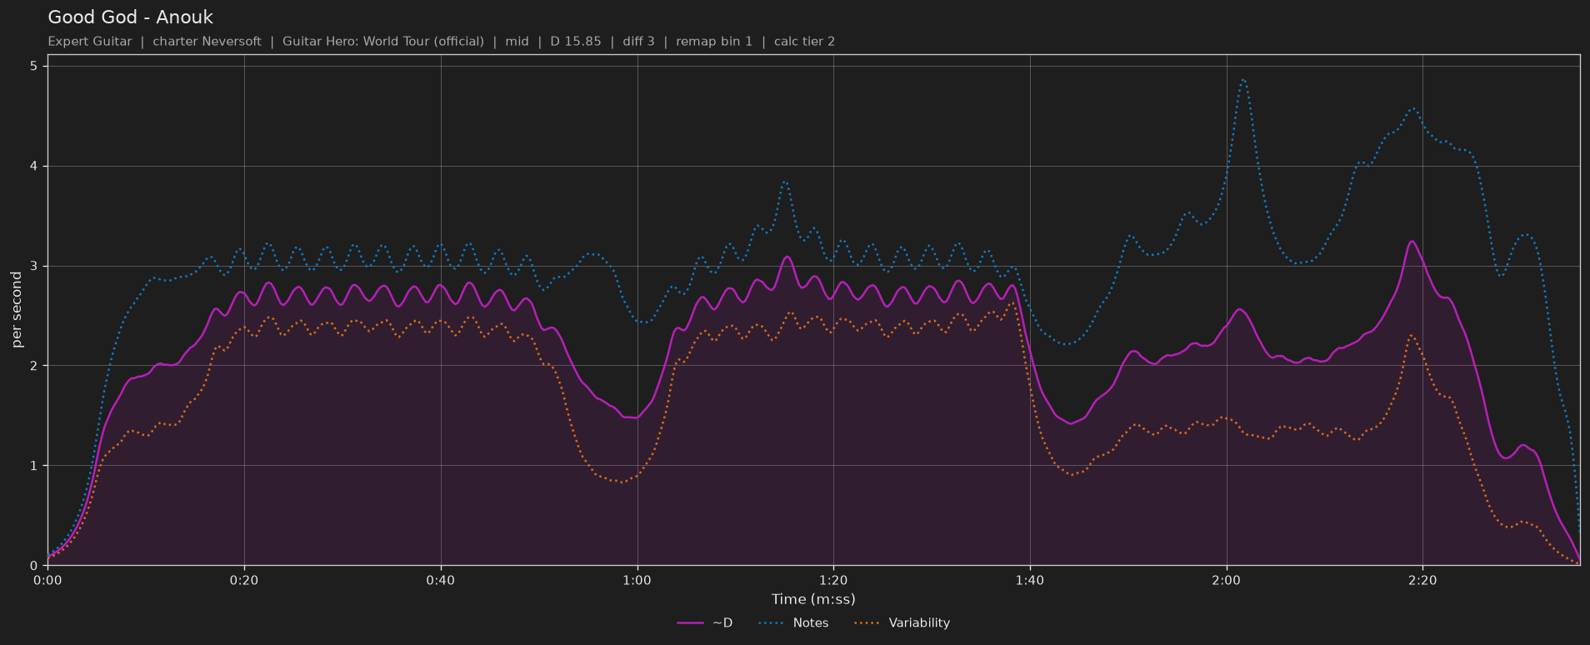The image size is (1590, 645).
Task: Click the Notes curve peak near 2:00
Action: 1242,80
